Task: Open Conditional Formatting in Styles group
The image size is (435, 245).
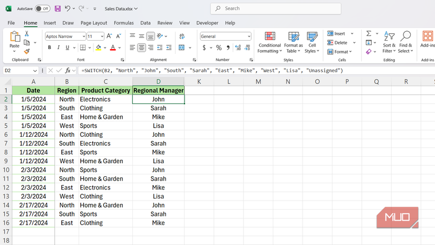Action: point(269,42)
